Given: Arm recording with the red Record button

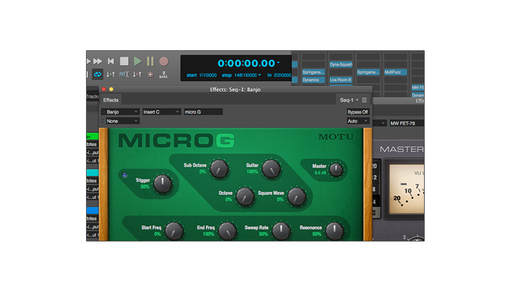Looking at the screenshot, I should pyautogui.click(x=164, y=61).
